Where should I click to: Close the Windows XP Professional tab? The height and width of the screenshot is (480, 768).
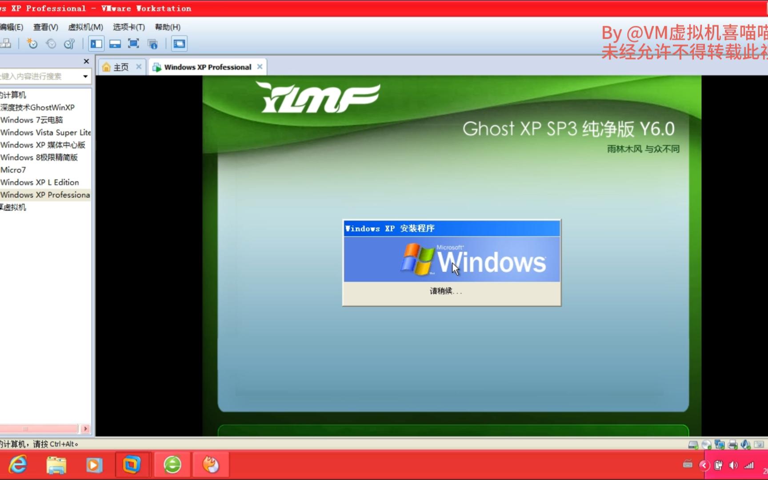tap(260, 67)
